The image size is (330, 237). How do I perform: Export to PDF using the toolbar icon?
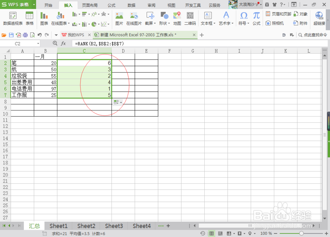pos(18,35)
